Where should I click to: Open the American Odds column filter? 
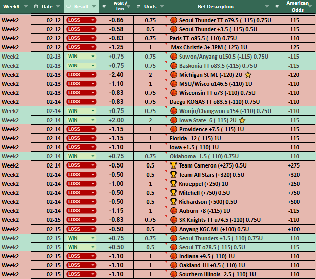[x=310, y=7]
